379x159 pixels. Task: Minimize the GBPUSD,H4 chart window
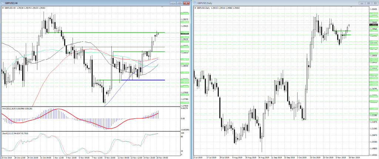click(173, 3)
